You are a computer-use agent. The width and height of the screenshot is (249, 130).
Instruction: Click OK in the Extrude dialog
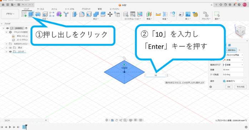point(229,87)
